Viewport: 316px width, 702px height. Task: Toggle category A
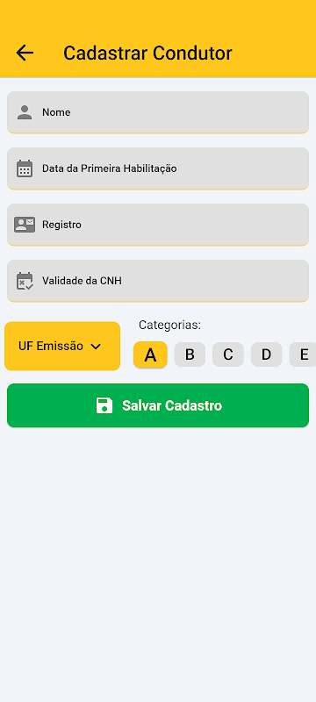[x=150, y=355]
